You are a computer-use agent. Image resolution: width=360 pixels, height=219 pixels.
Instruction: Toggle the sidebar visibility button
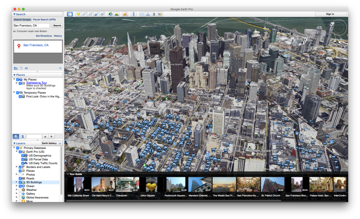(x=70, y=14)
